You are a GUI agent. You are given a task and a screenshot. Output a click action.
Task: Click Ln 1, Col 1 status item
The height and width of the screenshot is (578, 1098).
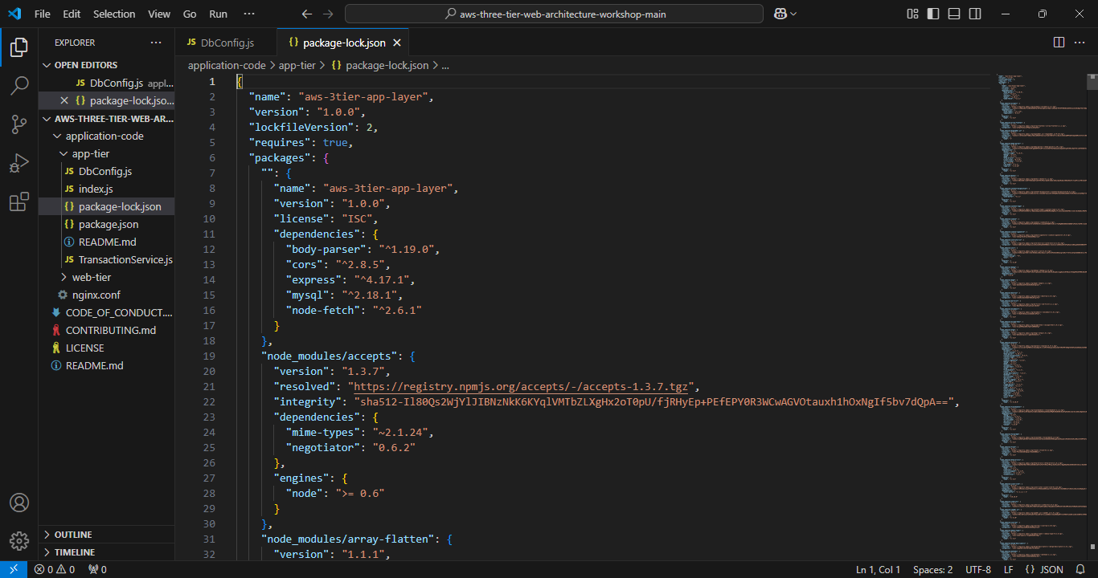click(x=879, y=569)
